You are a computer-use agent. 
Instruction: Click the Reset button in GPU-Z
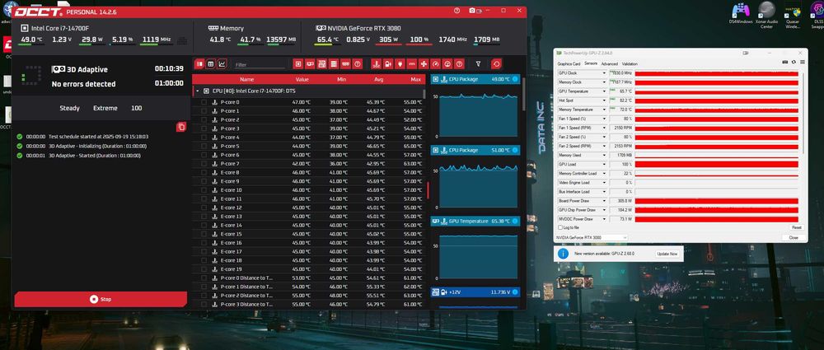point(796,227)
